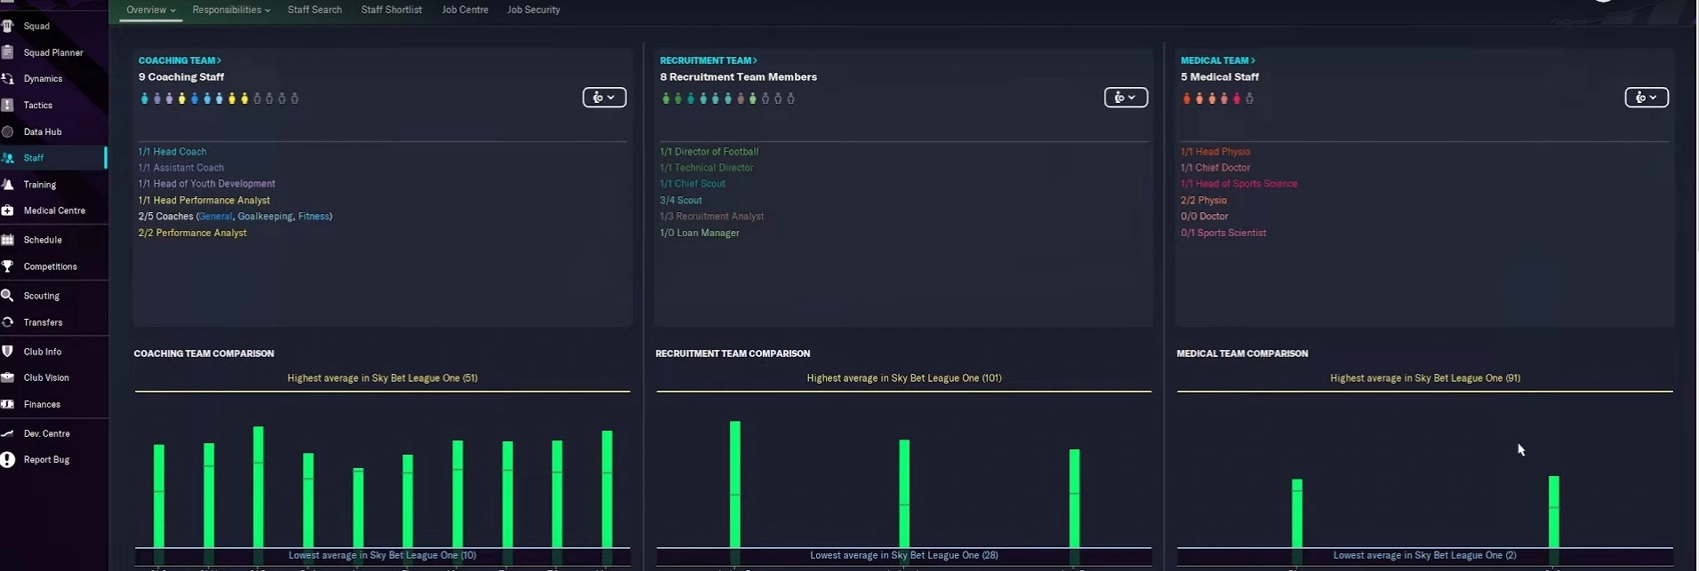The width and height of the screenshot is (1699, 571).
Task: Open Tactics via its sidebar icon
Action: pyautogui.click(x=8, y=105)
